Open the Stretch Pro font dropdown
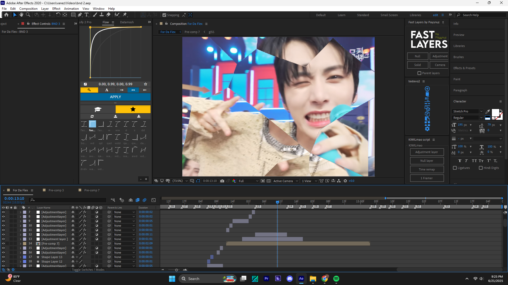 468,111
